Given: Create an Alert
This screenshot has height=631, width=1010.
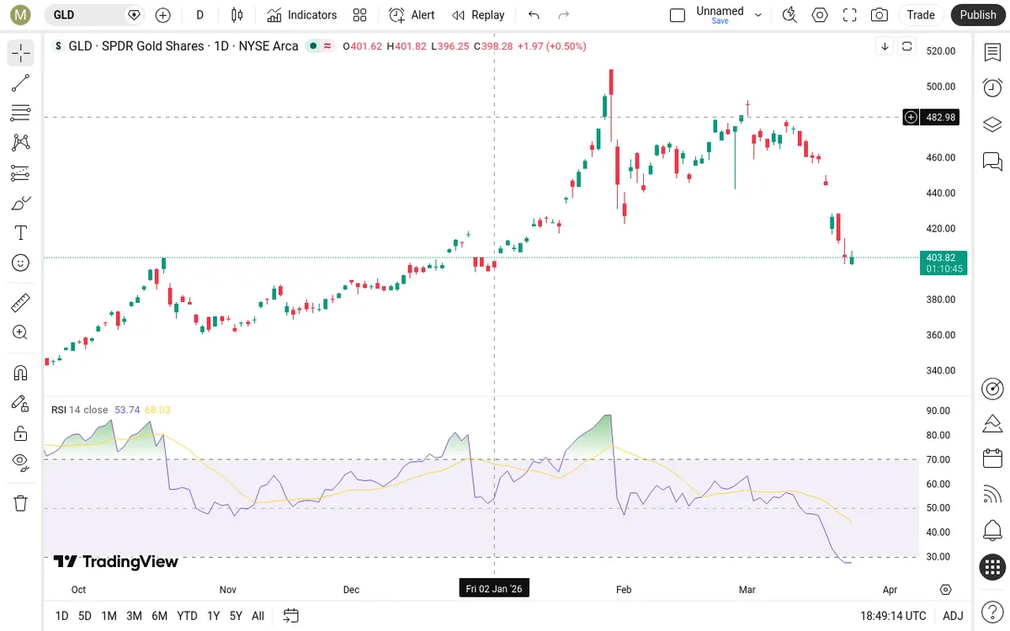Looking at the screenshot, I should pos(412,15).
